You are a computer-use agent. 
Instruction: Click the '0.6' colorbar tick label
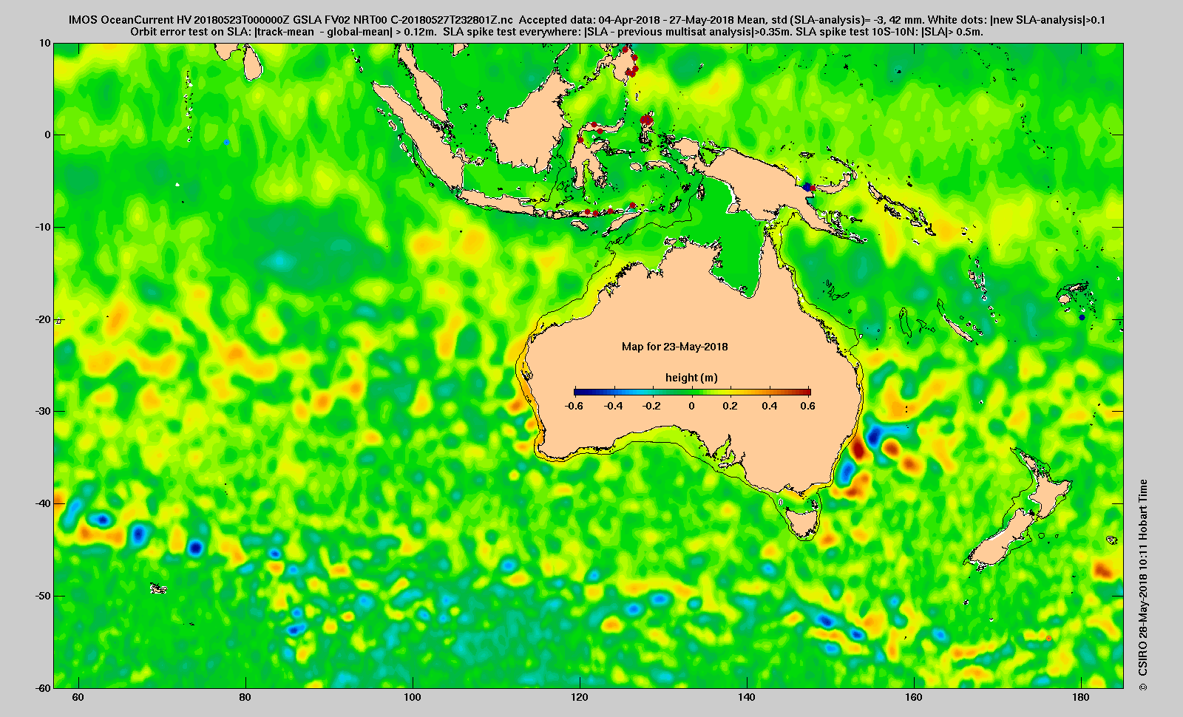(x=807, y=406)
